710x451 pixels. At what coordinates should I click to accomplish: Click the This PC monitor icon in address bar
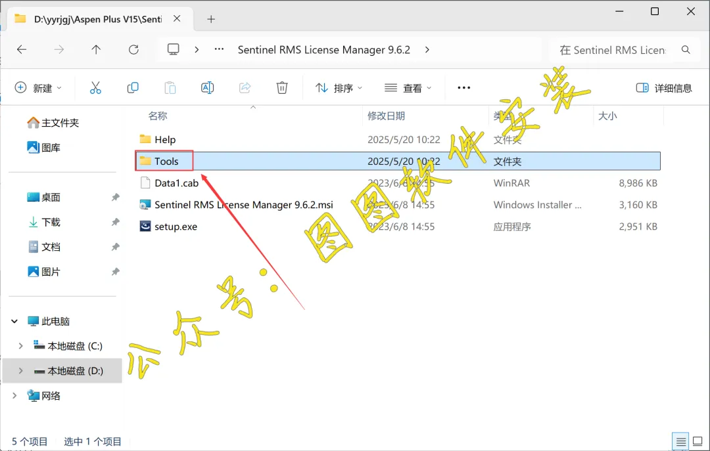(x=174, y=49)
